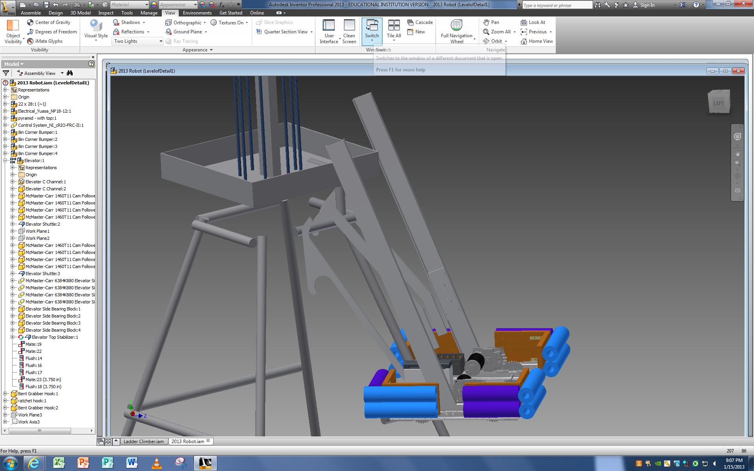Switch to the Inspect tab
The image size is (754, 471).
point(106,13)
